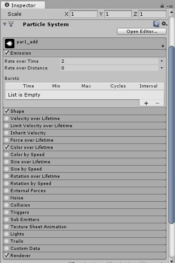Disable the Emission module checkbox

[x=7, y=53]
